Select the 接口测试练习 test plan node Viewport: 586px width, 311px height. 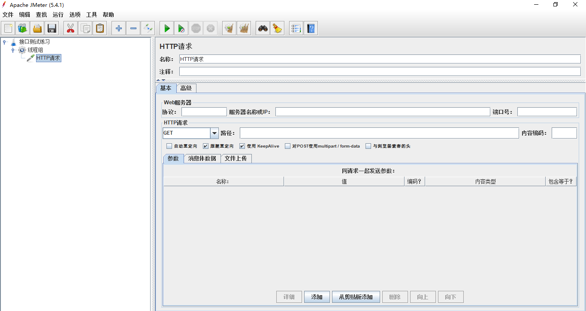click(34, 42)
